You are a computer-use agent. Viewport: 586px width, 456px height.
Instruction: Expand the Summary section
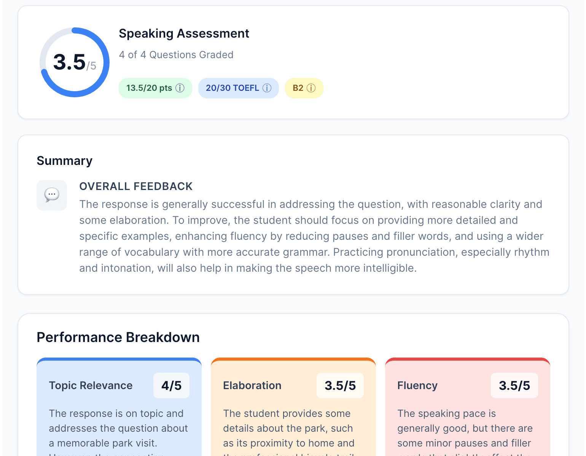coord(64,160)
